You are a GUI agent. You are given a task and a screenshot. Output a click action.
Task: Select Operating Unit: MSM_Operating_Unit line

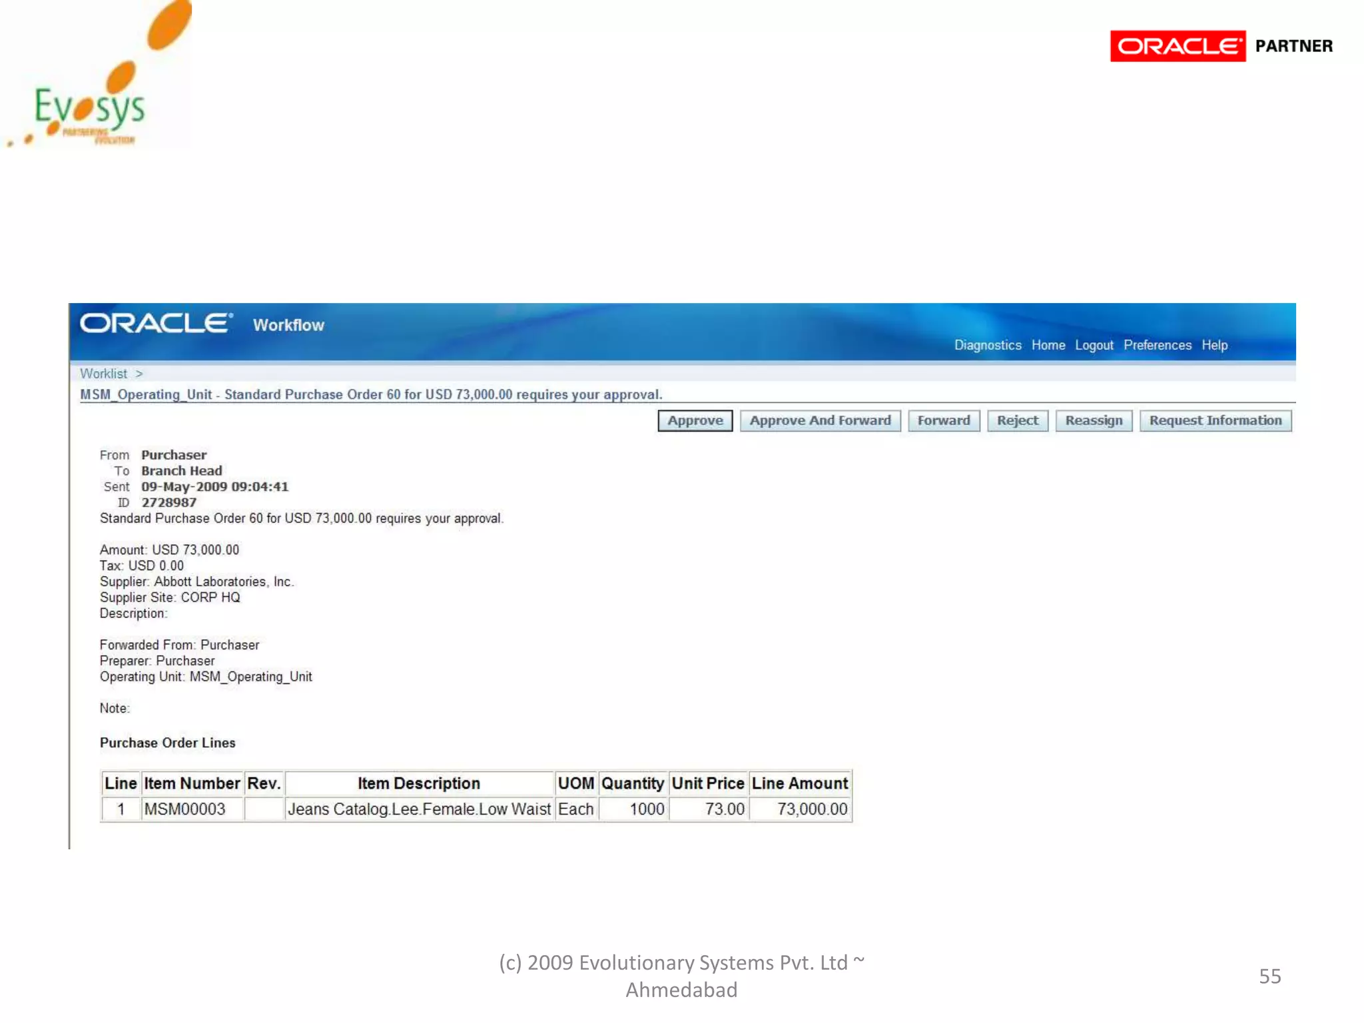(x=206, y=677)
